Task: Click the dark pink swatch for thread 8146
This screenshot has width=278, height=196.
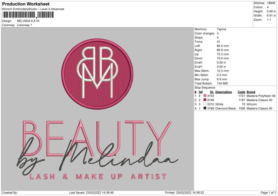Action: click(x=205, y=100)
